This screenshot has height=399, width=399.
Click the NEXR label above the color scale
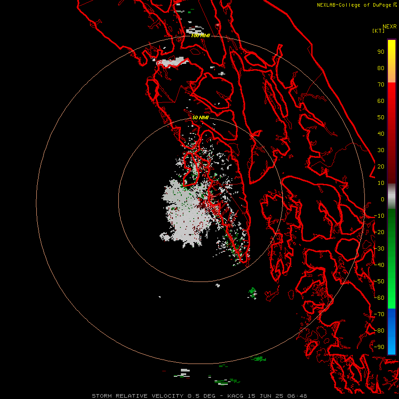click(389, 27)
